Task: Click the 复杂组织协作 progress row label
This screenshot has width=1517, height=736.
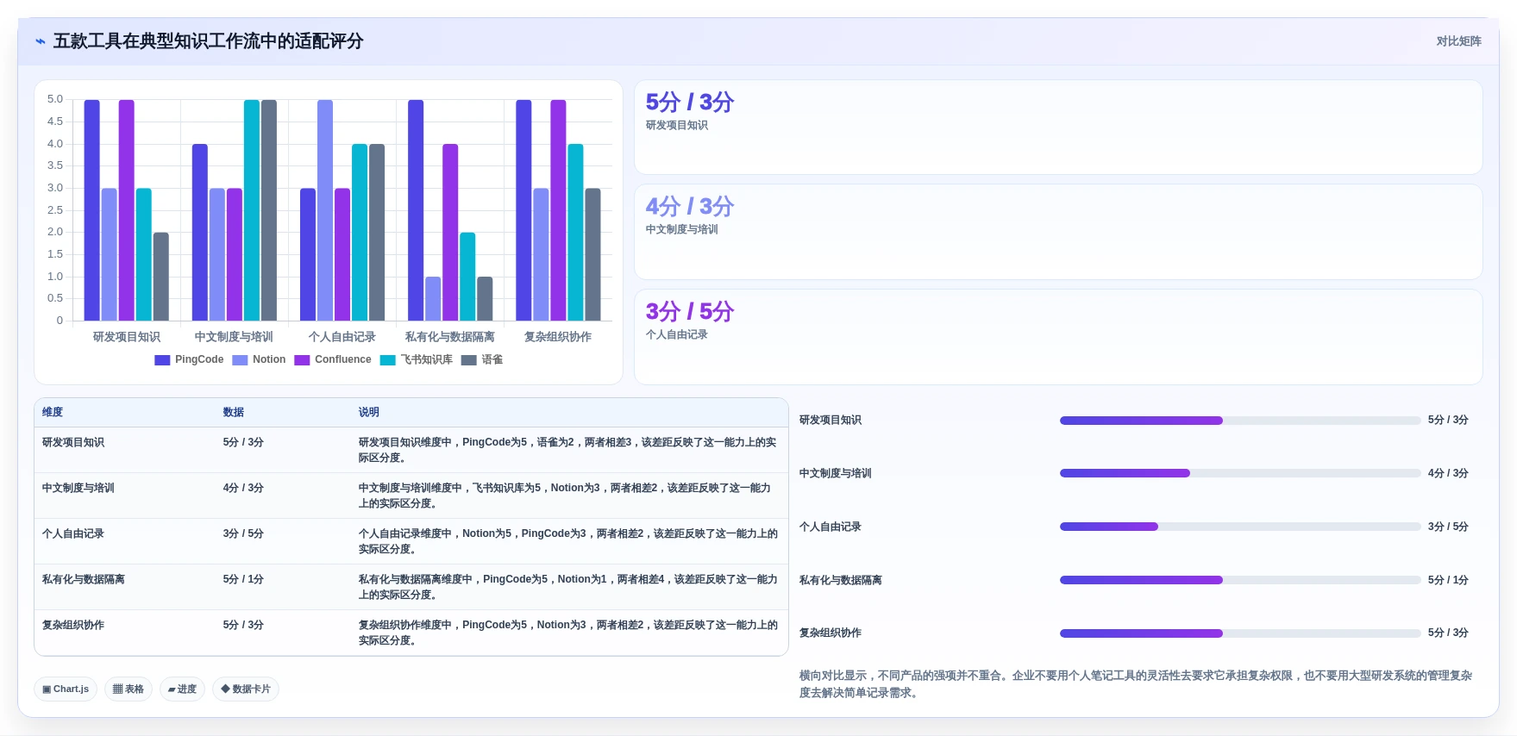Action: 831,633
